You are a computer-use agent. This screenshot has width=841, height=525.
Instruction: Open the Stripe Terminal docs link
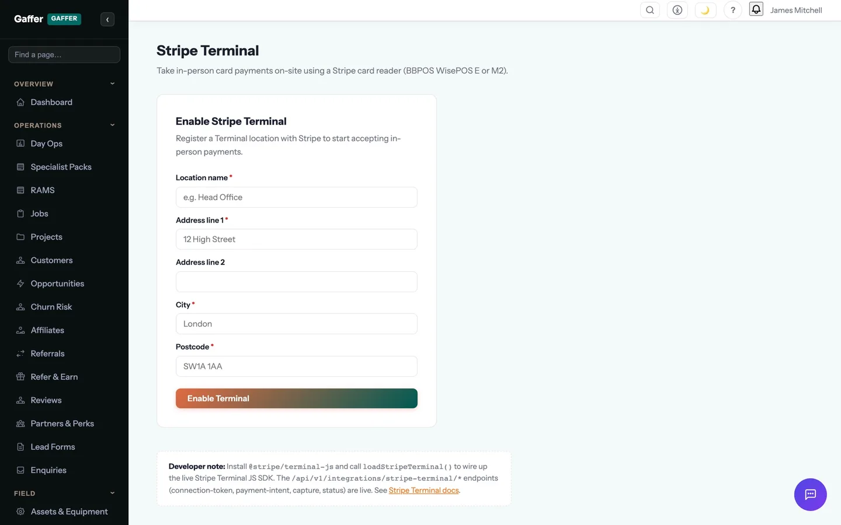point(424,490)
